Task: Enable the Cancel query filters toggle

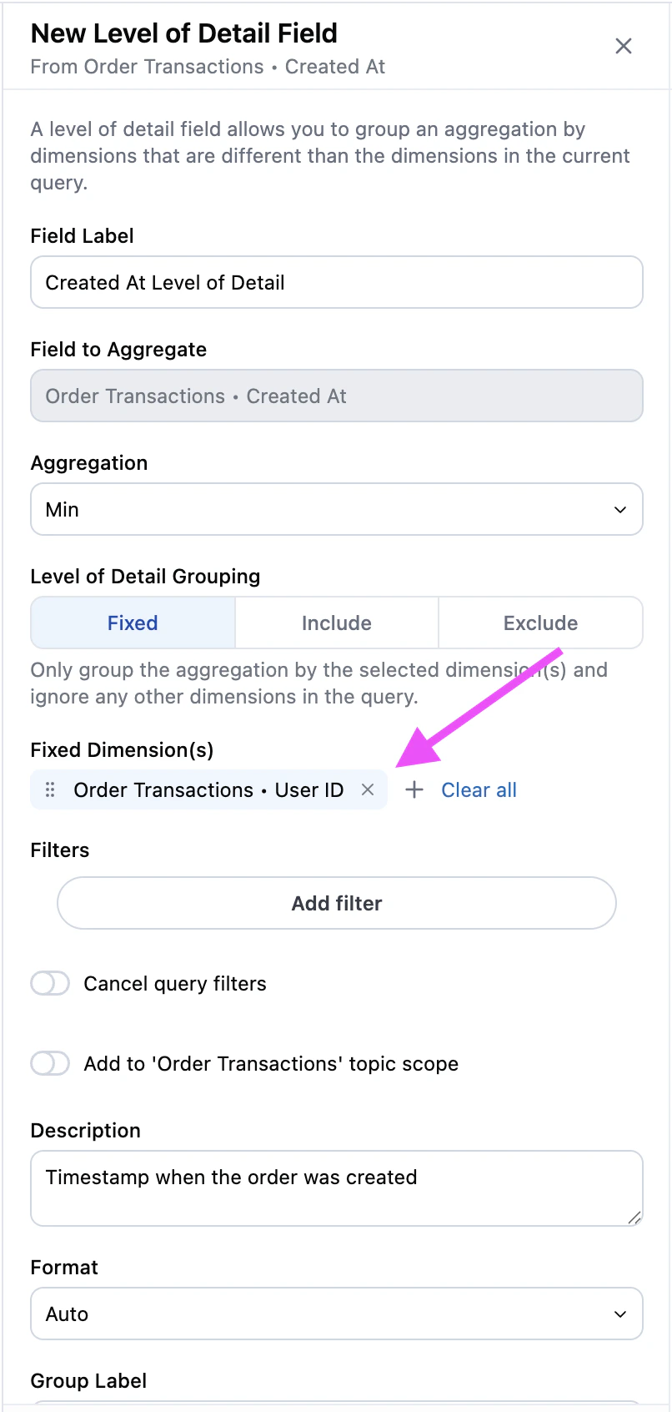Action: pyautogui.click(x=50, y=983)
